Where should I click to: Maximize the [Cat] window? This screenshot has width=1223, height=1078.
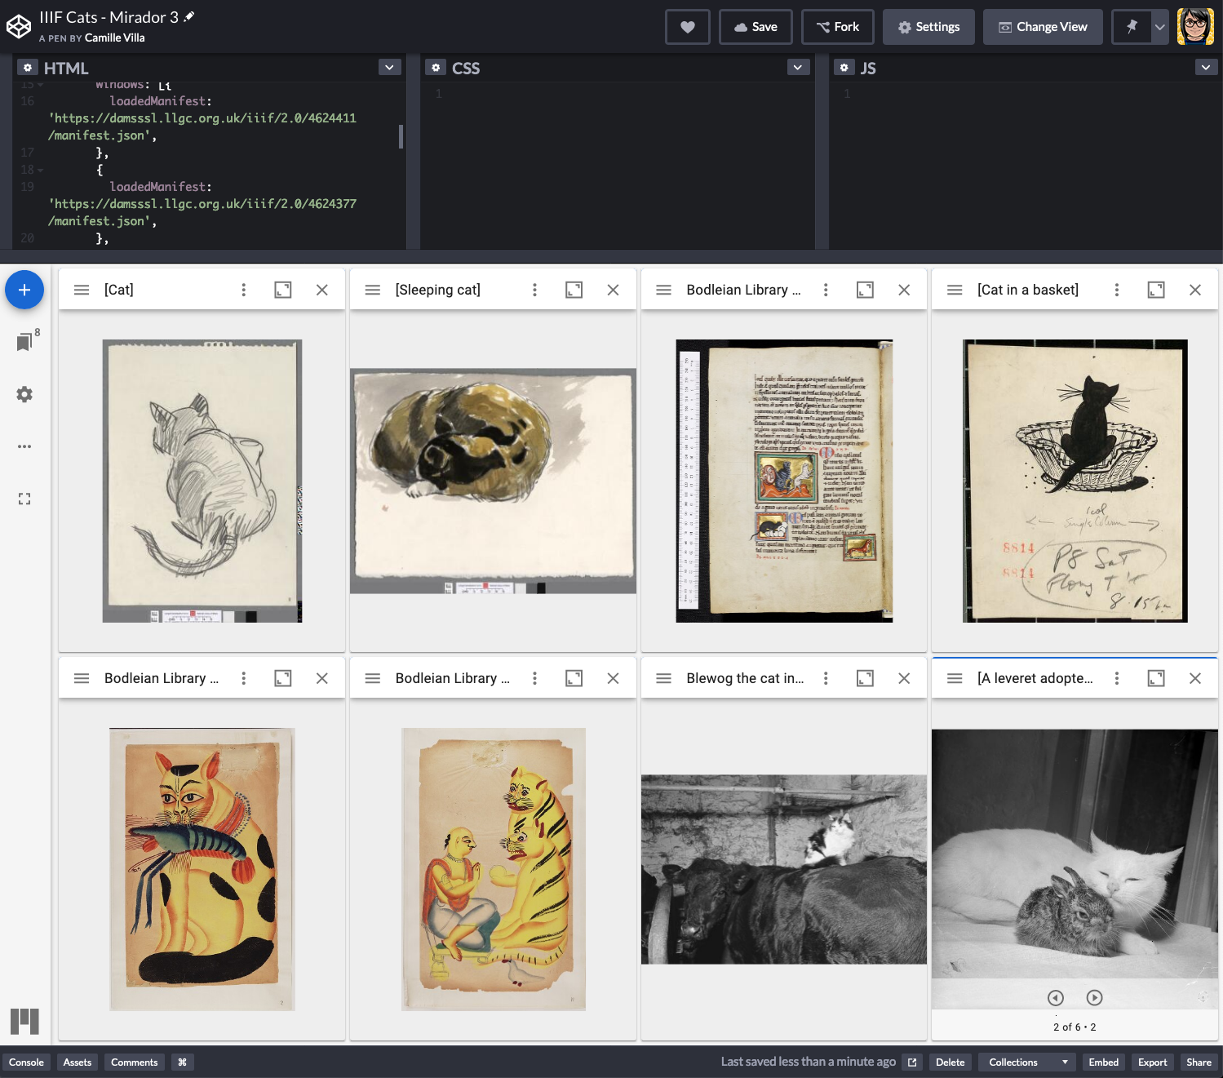pyautogui.click(x=283, y=290)
